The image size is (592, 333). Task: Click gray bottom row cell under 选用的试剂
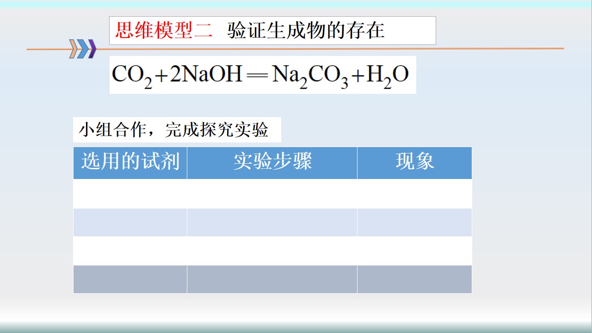click(x=130, y=279)
